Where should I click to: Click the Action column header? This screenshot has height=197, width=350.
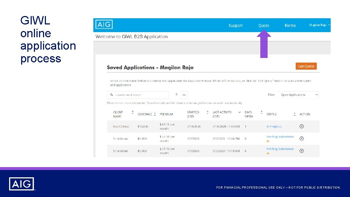tap(305, 114)
